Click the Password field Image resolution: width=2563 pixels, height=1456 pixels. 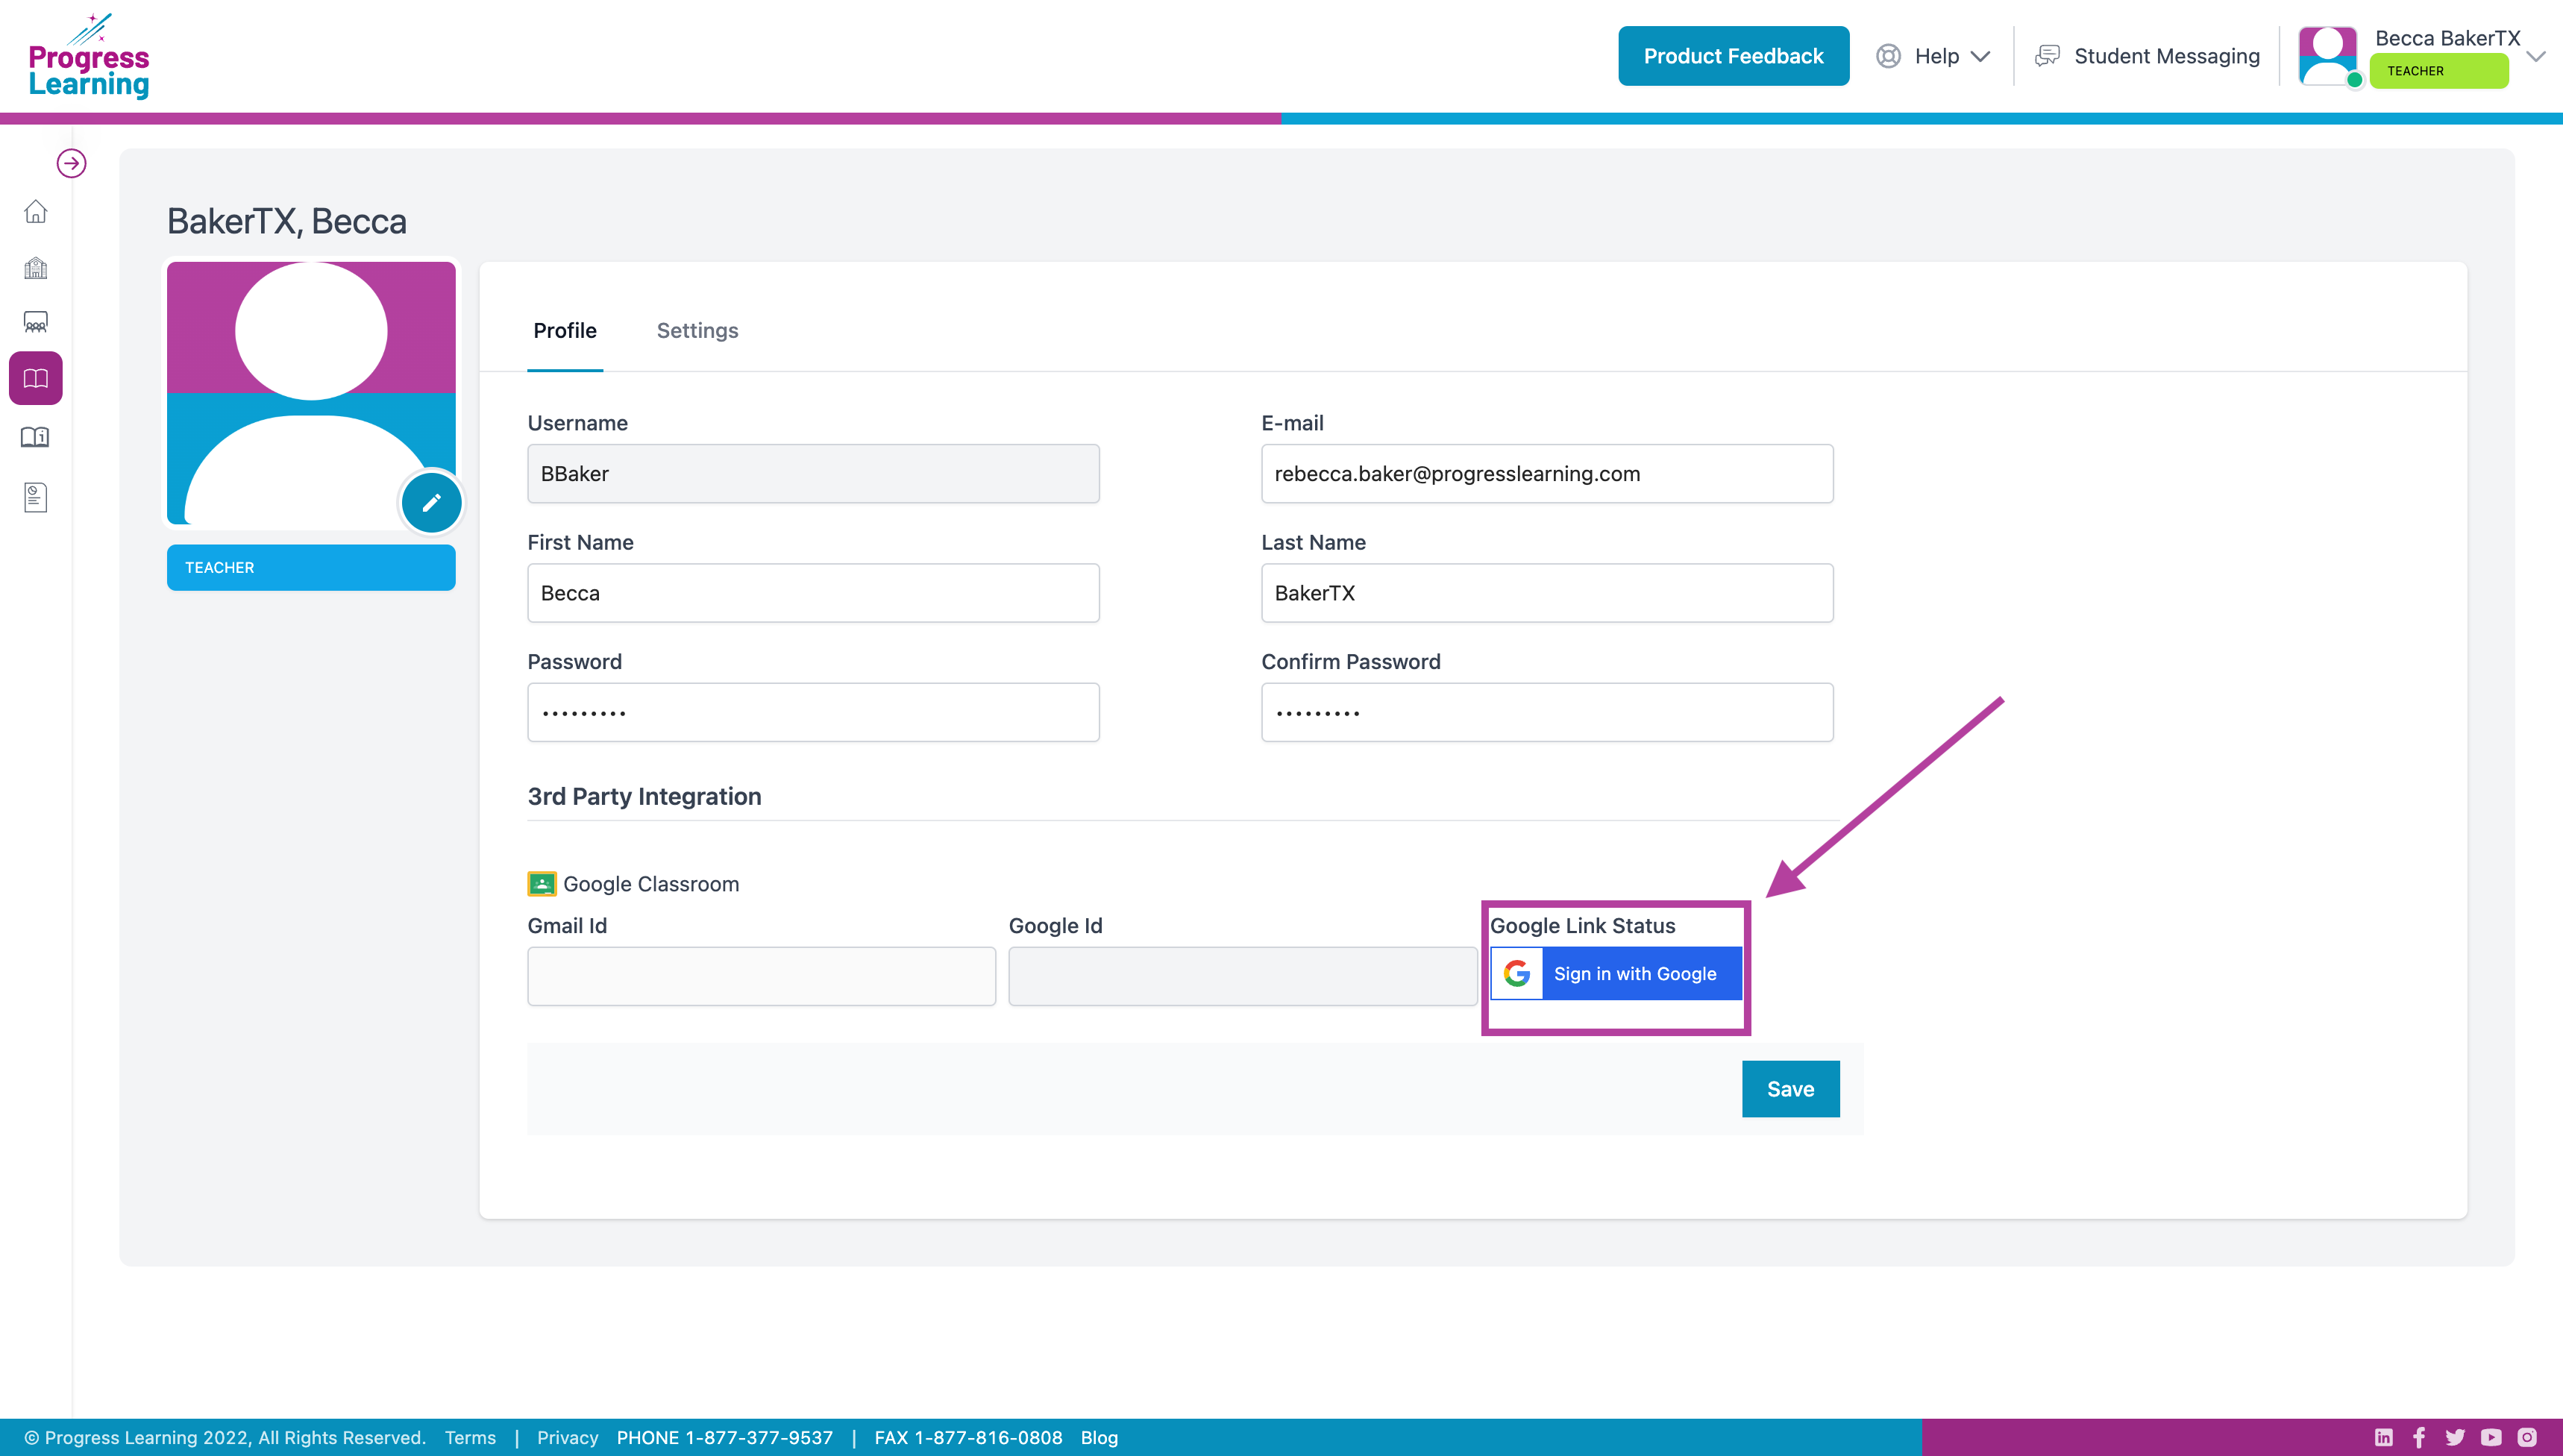(x=813, y=712)
